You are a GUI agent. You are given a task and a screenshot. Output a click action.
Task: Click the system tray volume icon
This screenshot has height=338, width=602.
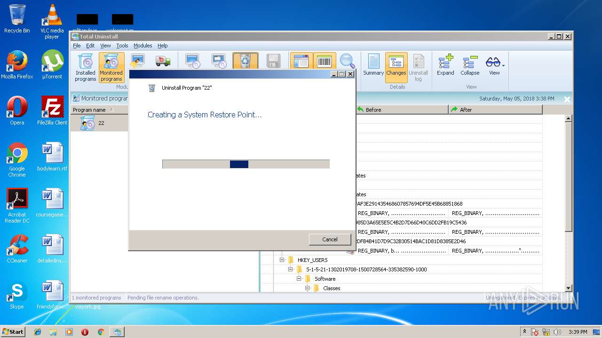coord(557,332)
